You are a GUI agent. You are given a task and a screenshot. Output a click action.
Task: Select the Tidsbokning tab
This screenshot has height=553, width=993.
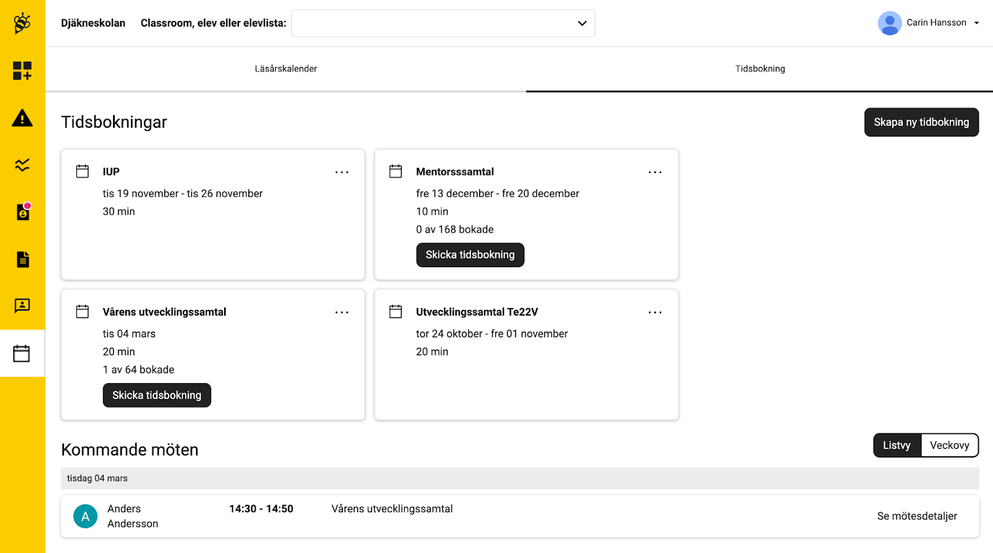tap(760, 69)
